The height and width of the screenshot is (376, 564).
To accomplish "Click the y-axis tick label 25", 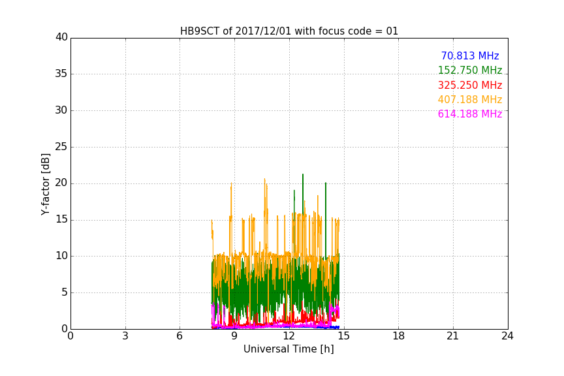I will coord(61,147).
